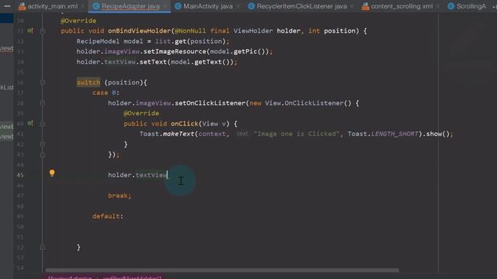This screenshot has height=279, width=497.
Task: Close the activity_main.xml tab
Action: click(83, 6)
